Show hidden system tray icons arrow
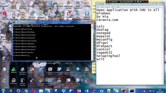The height and width of the screenshot is (93, 166). click(142, 91)
